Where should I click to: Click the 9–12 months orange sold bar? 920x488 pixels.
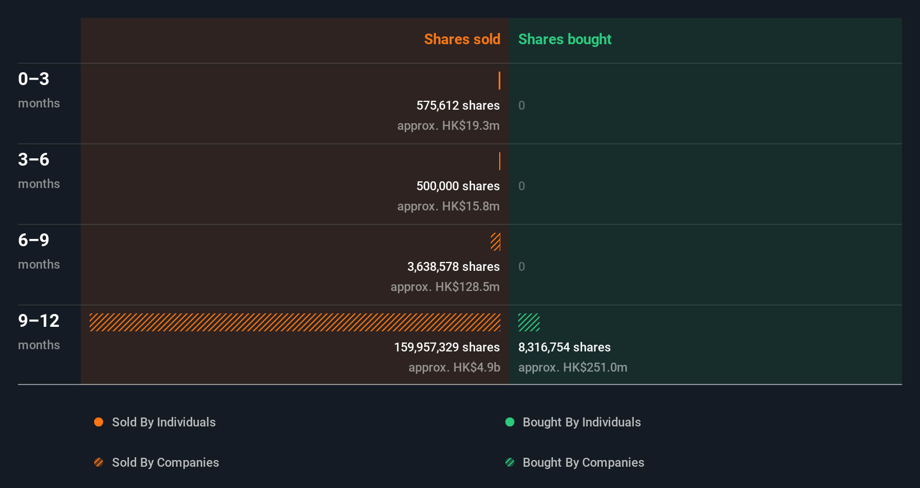tap(295, 322)
